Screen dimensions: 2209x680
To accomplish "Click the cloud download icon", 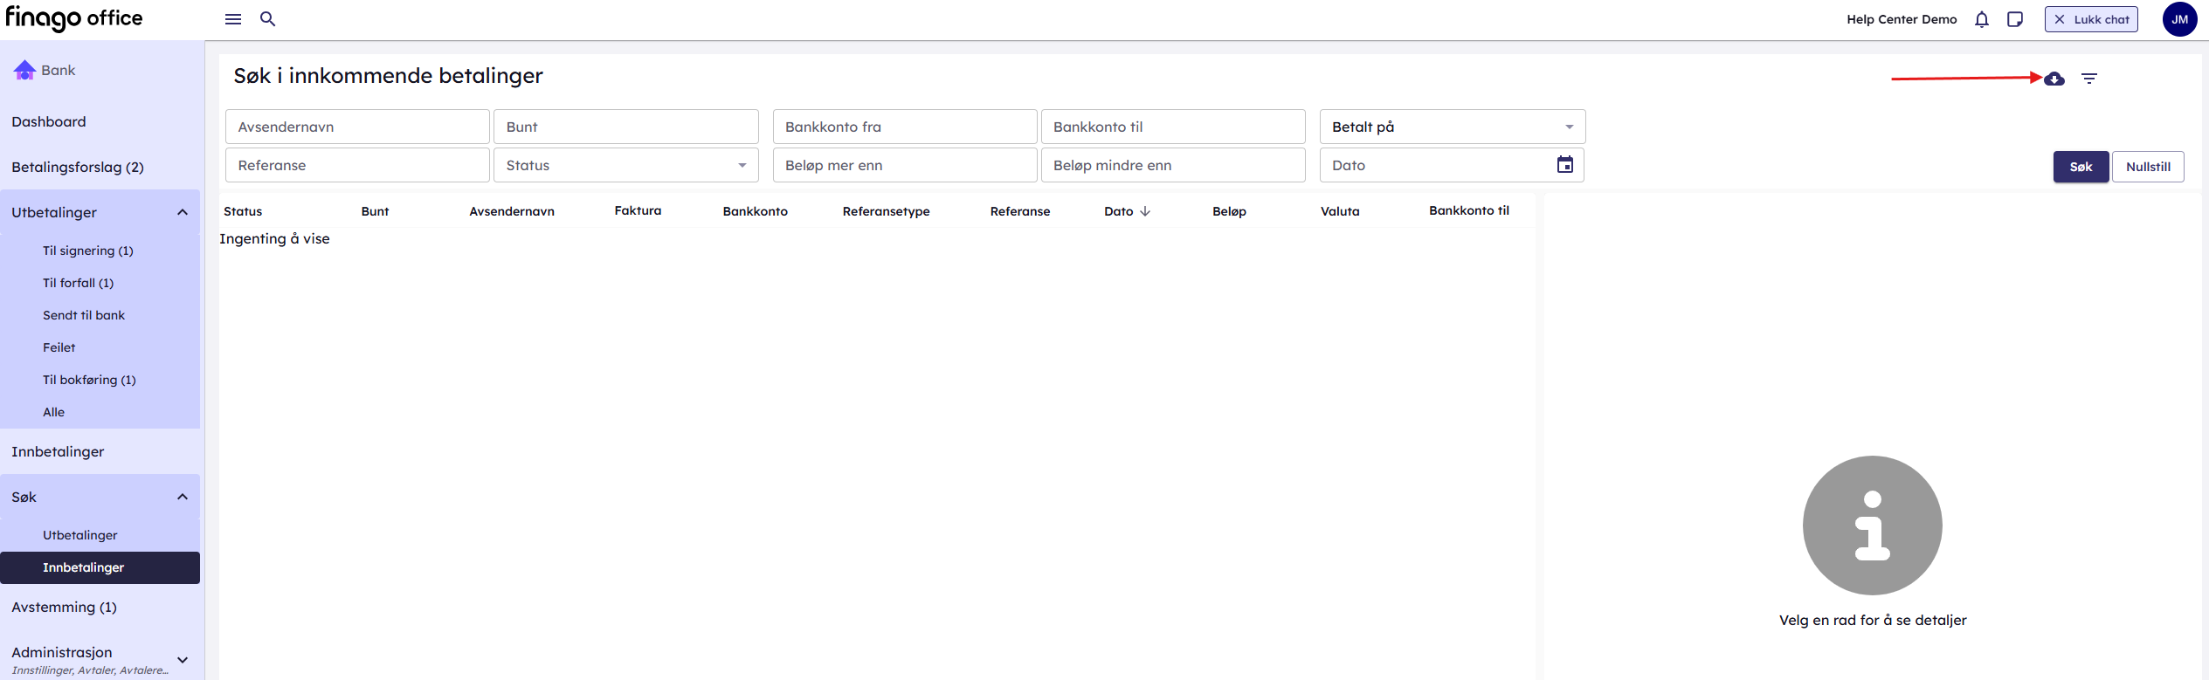I will [x=2054, y=79].
